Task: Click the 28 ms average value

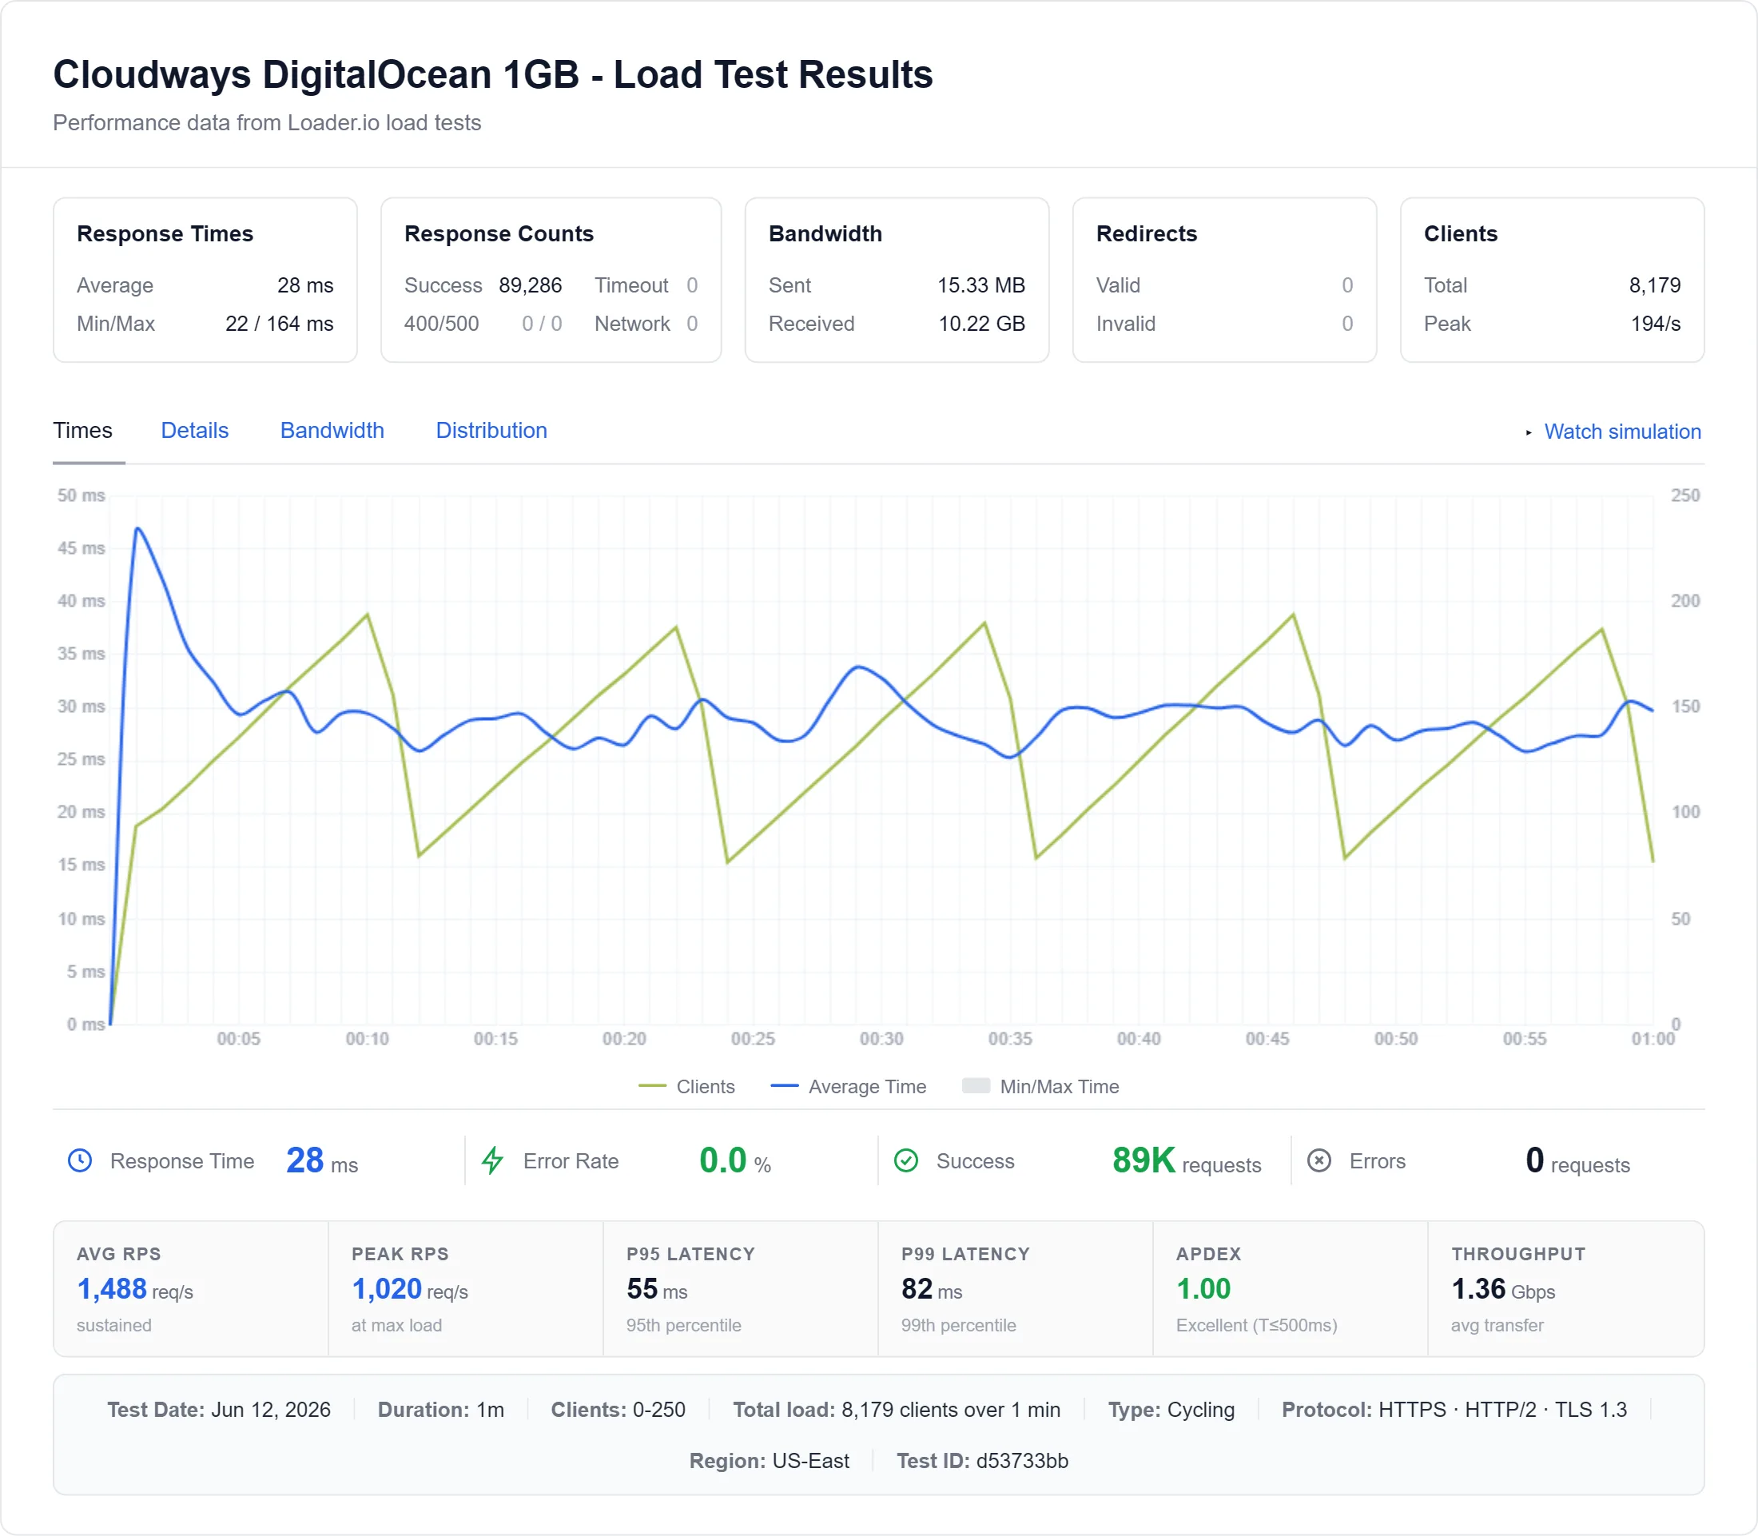Action: pos(305,285)
